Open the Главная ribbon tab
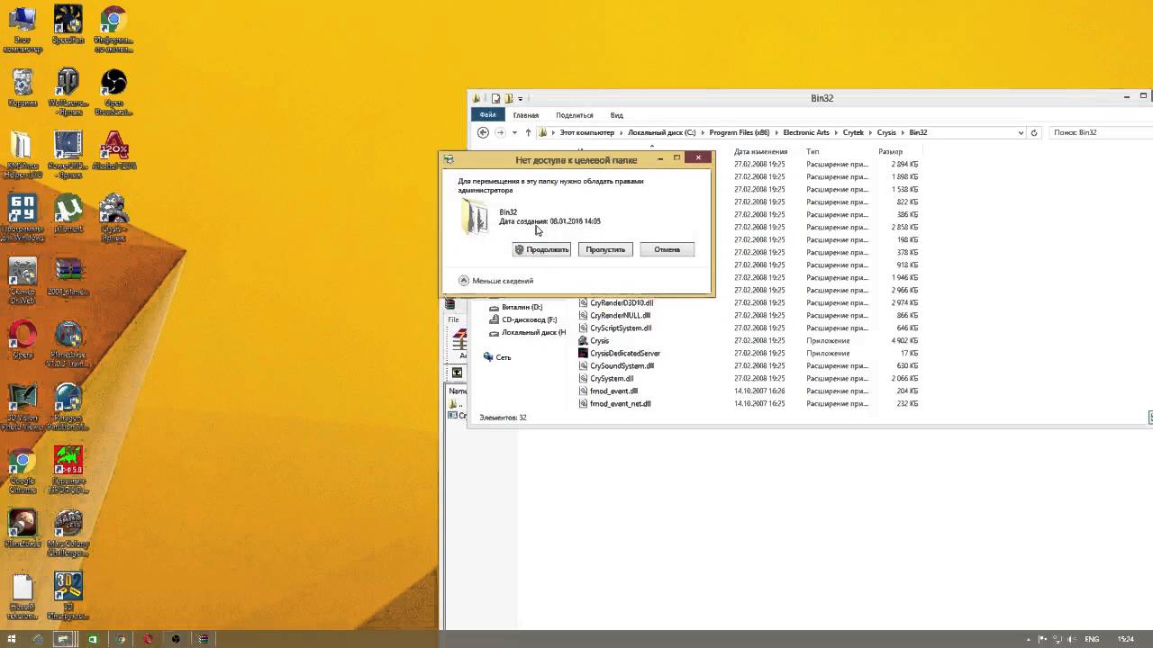The width and height of the screenshot is (1153, 648). [x=526, y=115]
